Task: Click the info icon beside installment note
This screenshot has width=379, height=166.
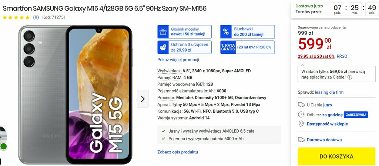Action: point(350,77)
